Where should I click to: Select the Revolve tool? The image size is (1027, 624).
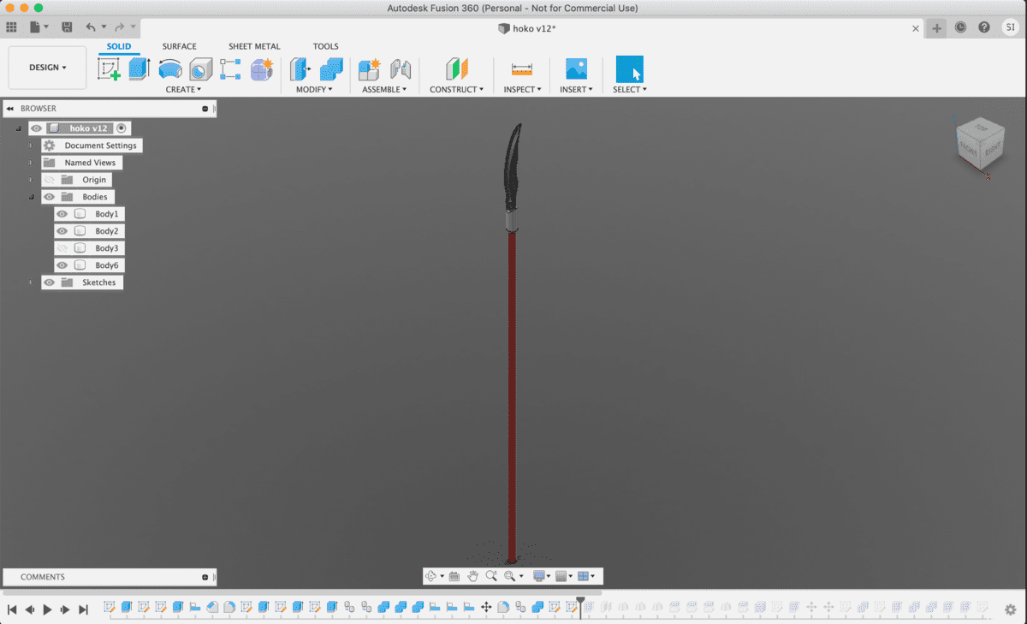click(170, 69)
